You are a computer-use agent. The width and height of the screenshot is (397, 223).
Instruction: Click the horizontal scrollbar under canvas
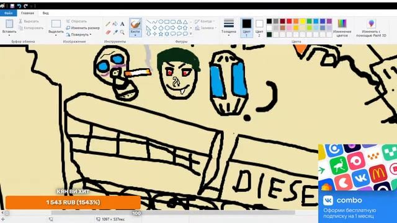(173, 213)
